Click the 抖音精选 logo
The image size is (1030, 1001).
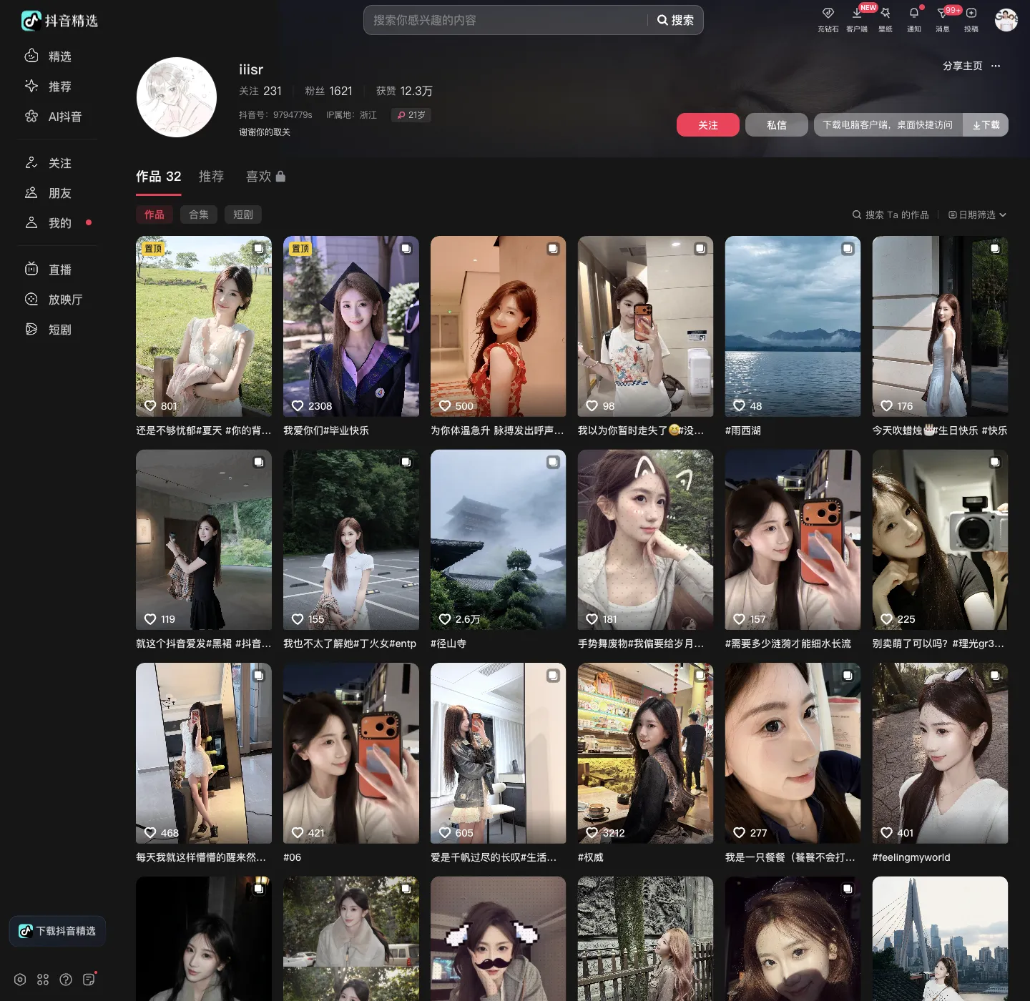tap(59, 21)
